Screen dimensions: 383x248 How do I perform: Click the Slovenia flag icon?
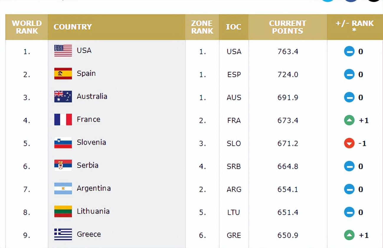(63, 143)
